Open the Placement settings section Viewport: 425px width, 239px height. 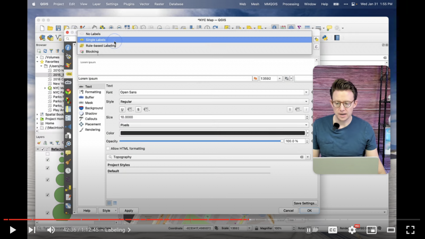click(92, 124)
